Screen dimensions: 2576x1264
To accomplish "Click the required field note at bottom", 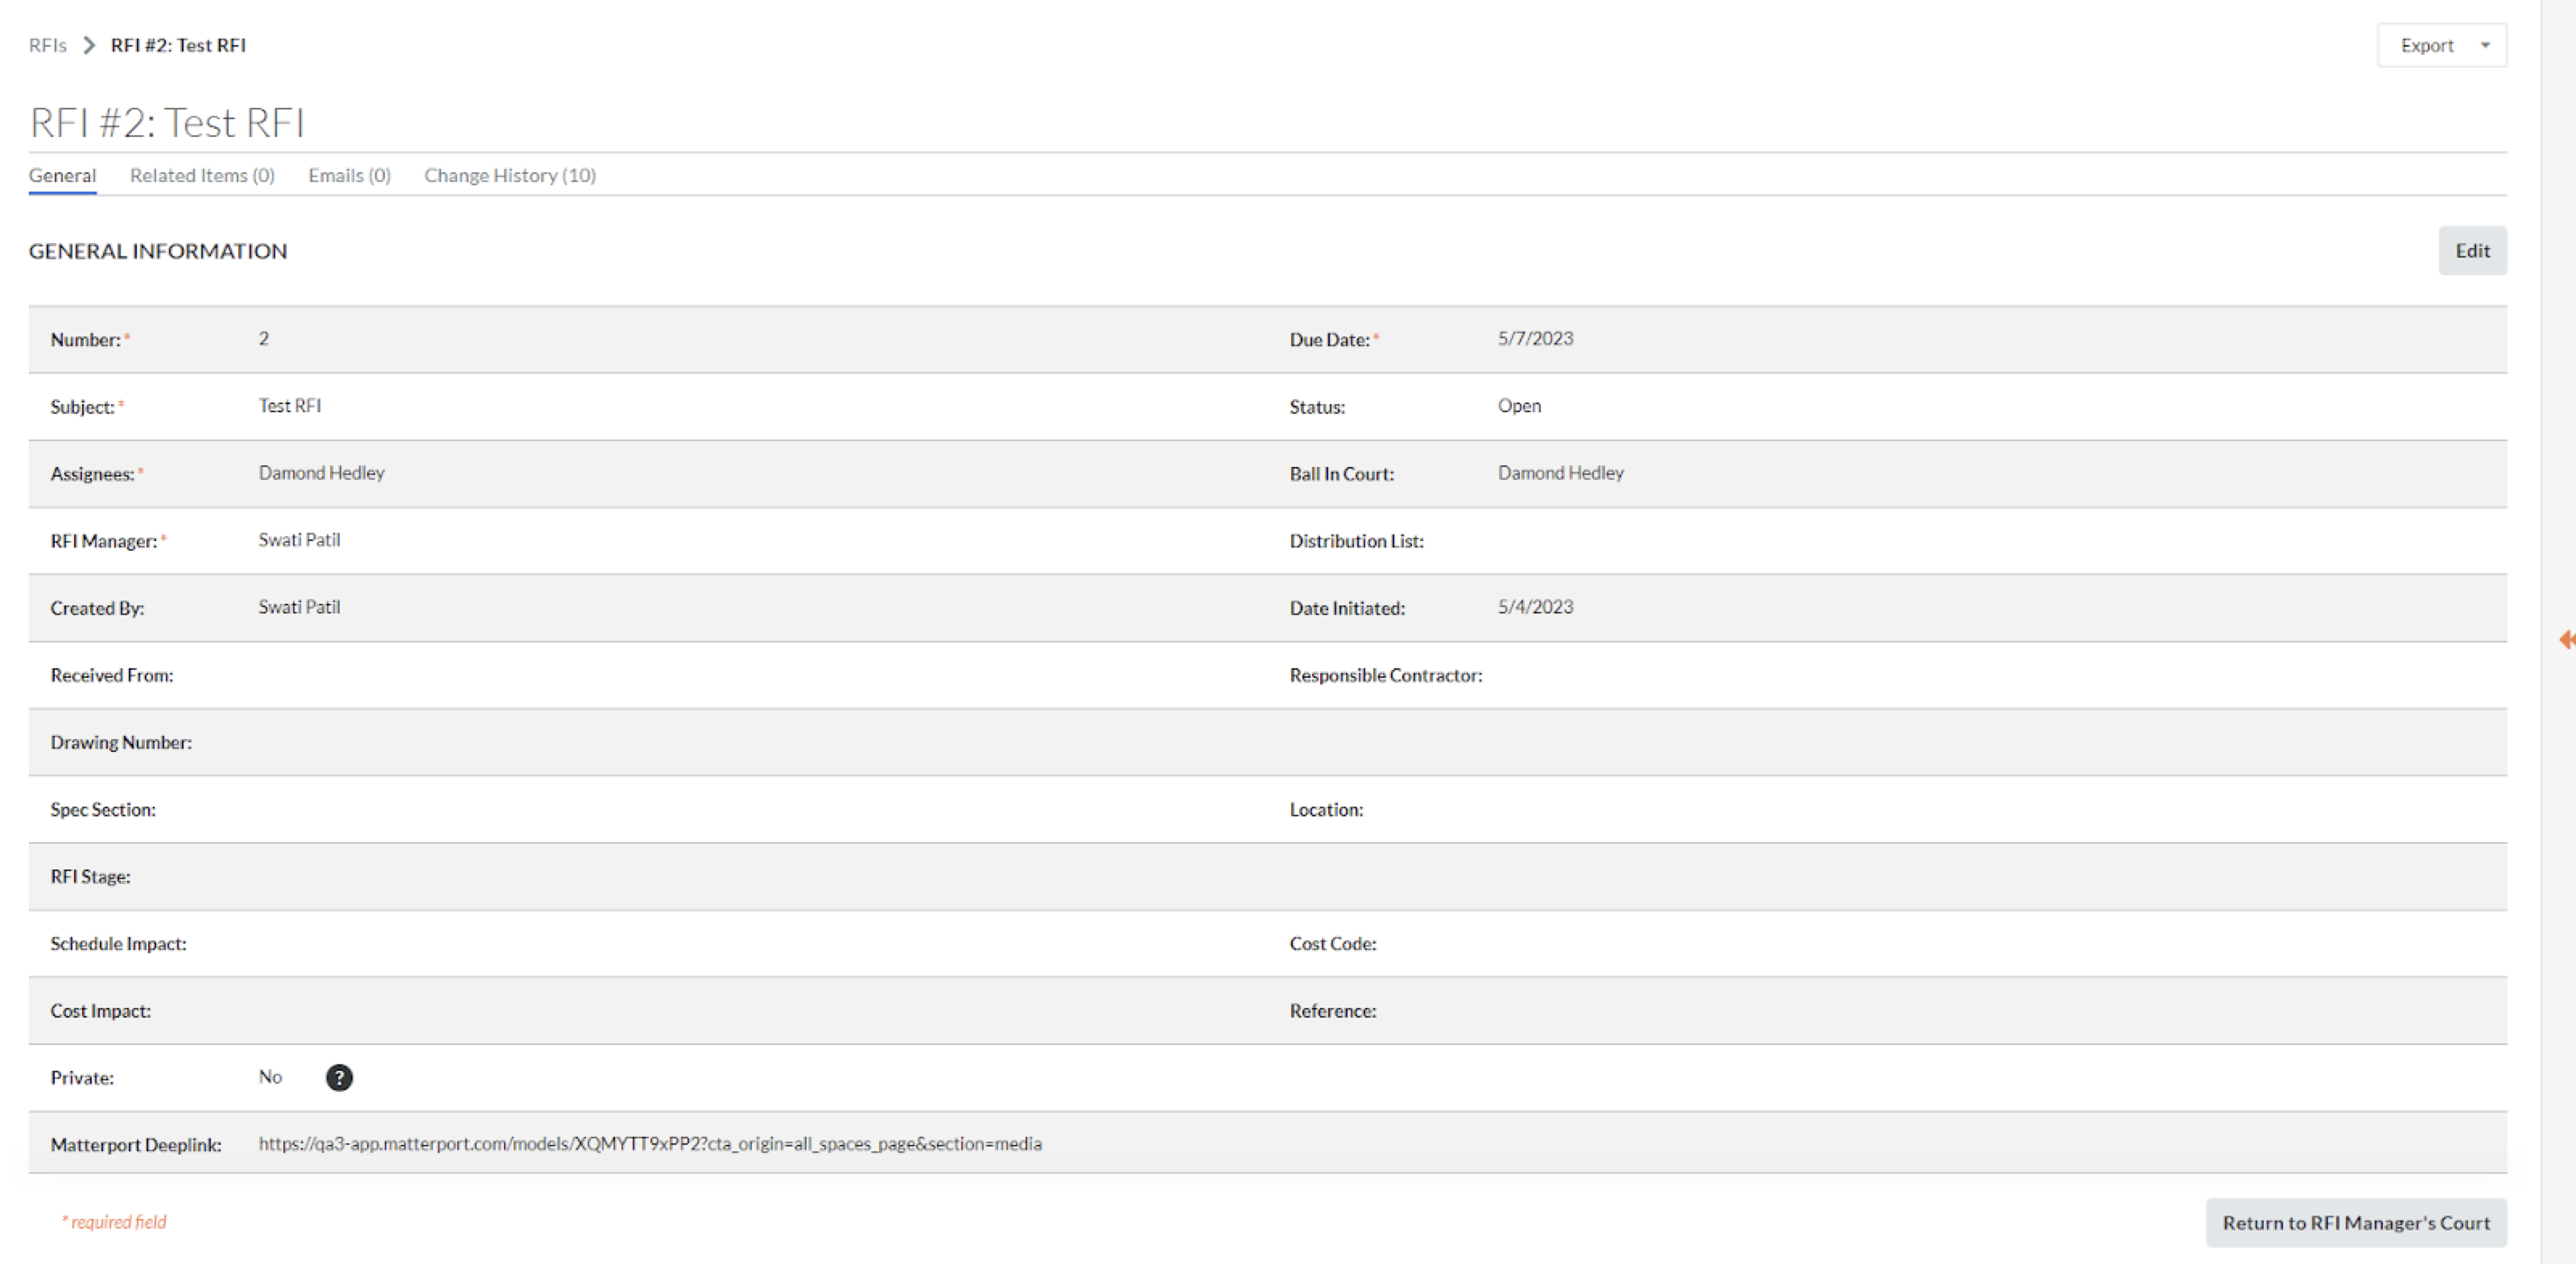I will point(114,1221).
